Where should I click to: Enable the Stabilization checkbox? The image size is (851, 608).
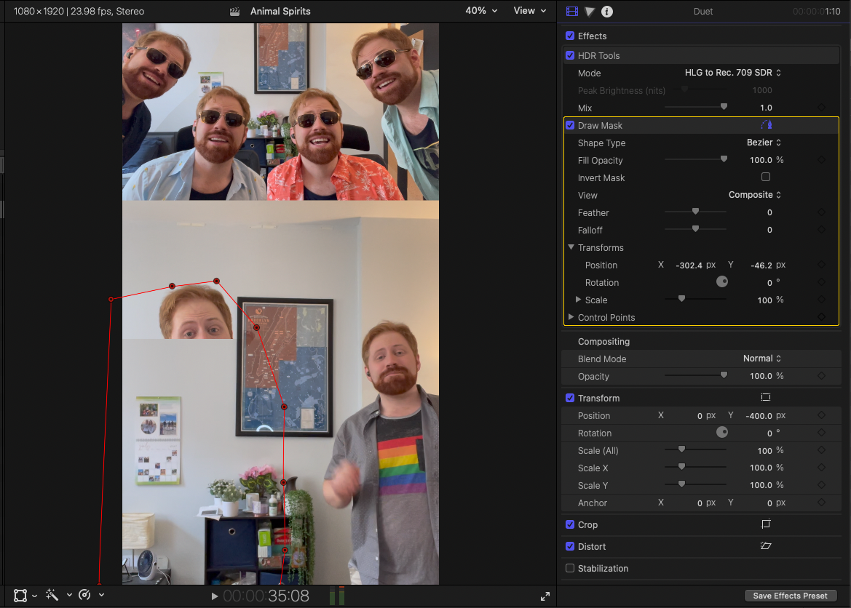[x=570, y=568]
